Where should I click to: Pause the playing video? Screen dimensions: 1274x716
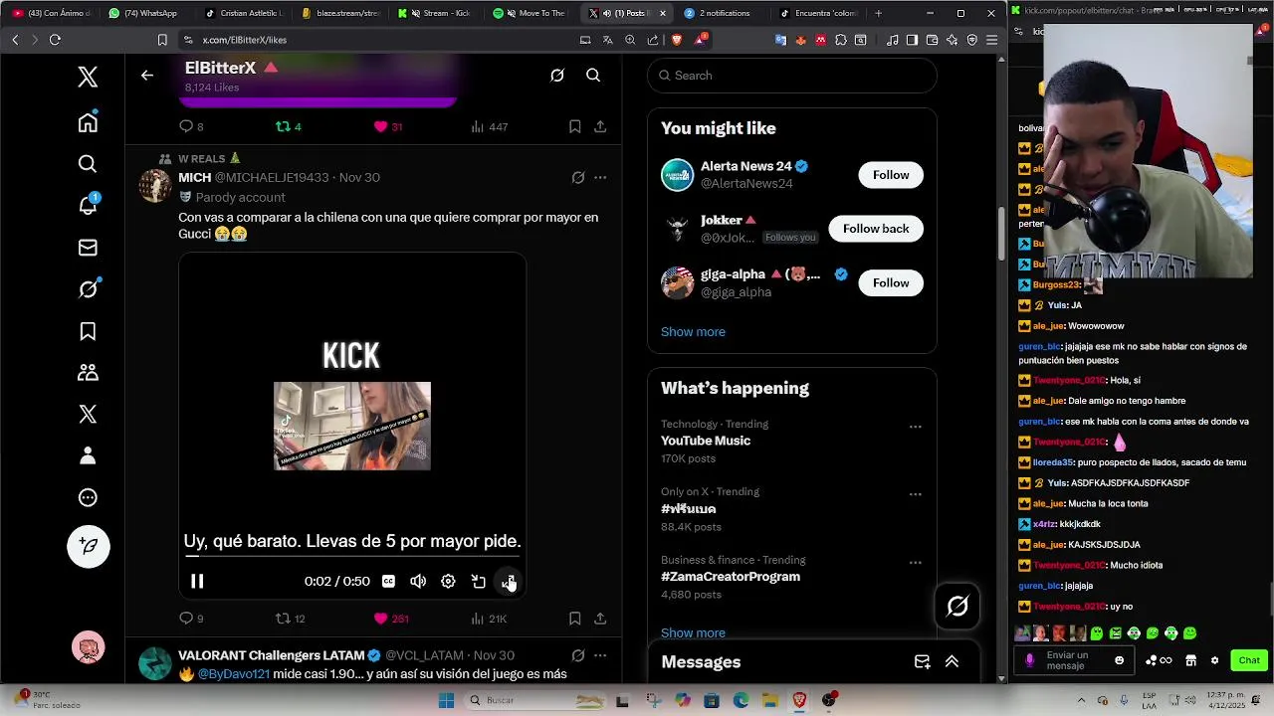(x=197, y=582)
